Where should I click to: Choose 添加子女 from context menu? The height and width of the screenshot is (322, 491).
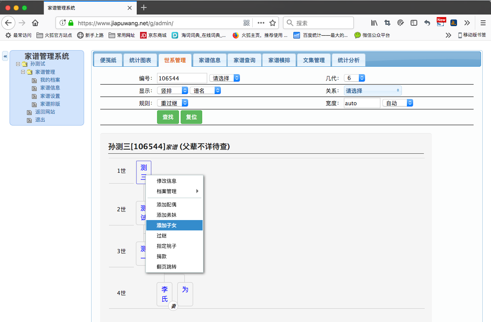coord(175,225)
